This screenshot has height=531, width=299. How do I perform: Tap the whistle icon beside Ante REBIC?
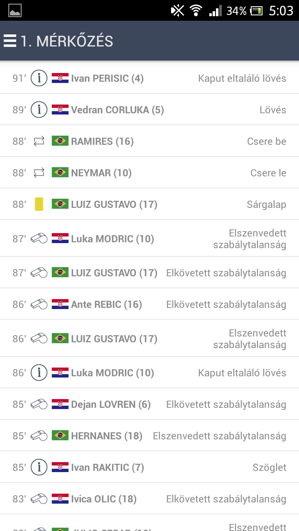[x=39, y=304]
